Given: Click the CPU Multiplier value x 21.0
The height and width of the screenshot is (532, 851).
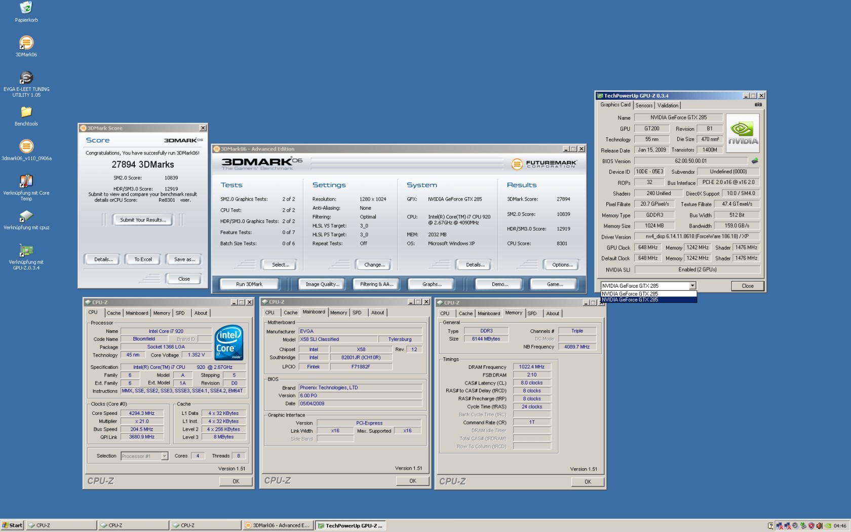Looking at the screenshot, I should tap(142, 421).
